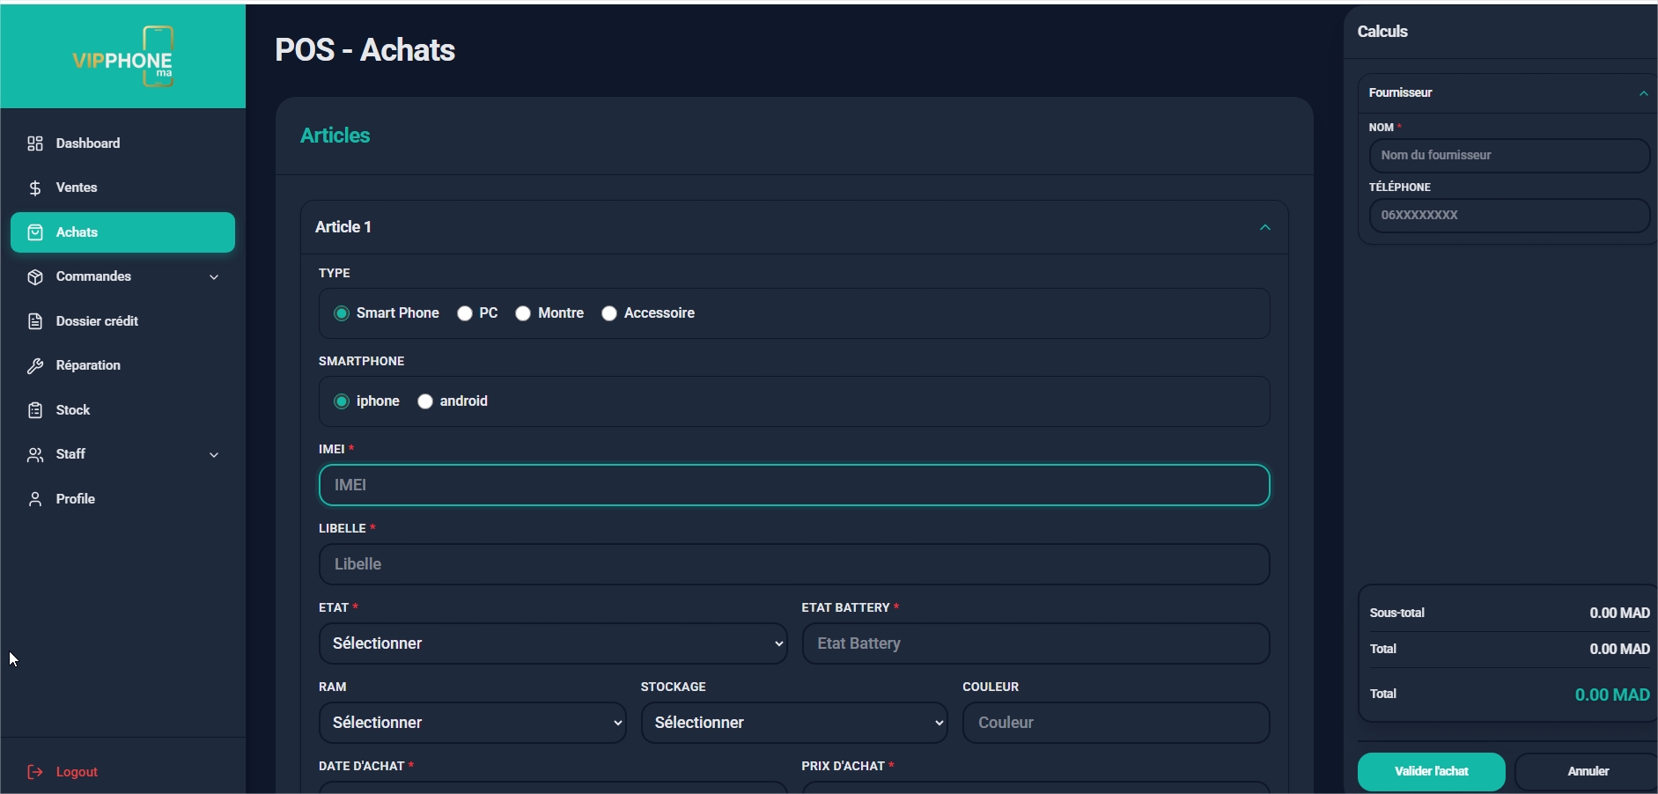Choose the Montre radio option
This screenshot has width=1658, height=794.
click(x=523, y=314)
